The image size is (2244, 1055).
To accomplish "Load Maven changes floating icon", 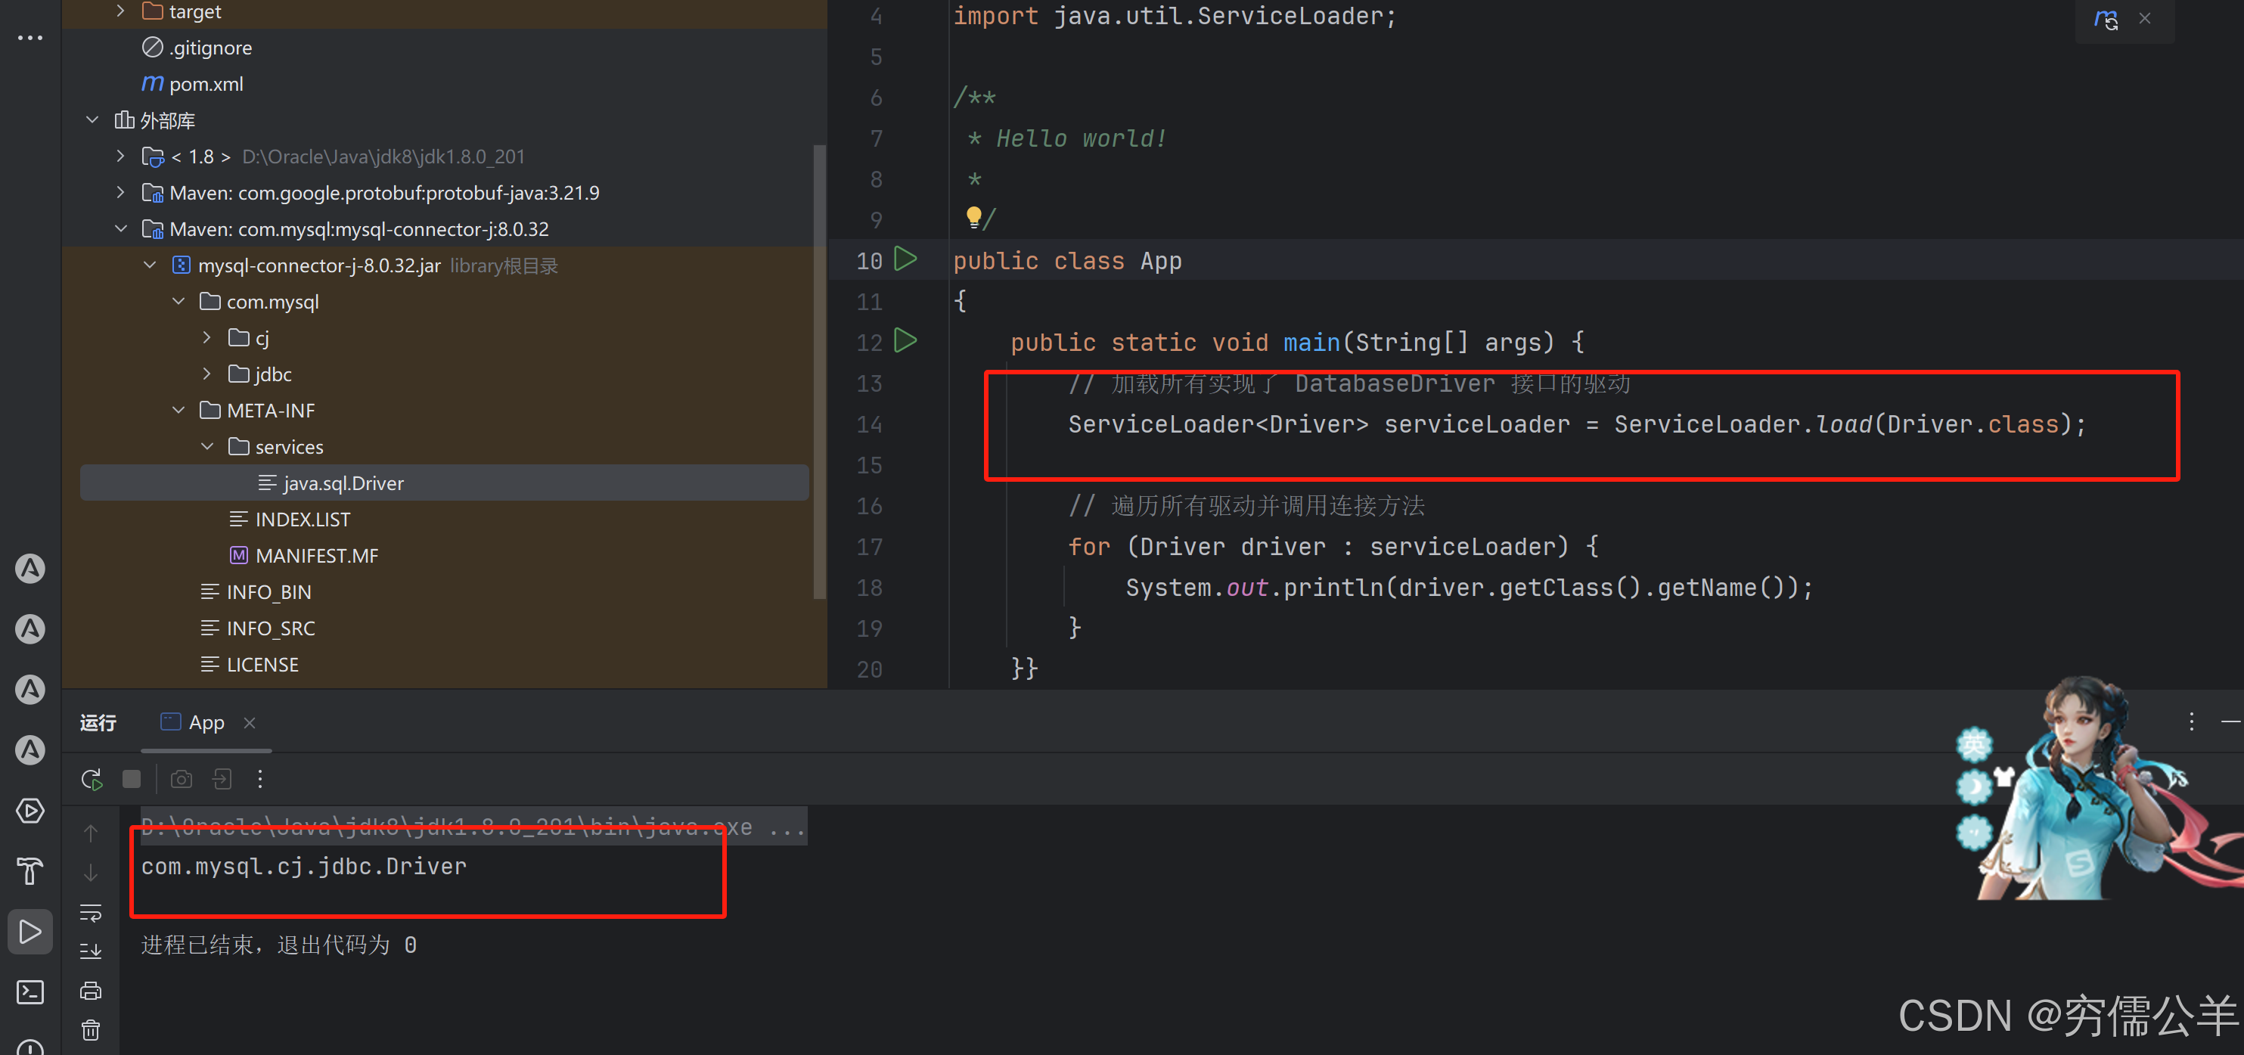I will click(2106, 18).
